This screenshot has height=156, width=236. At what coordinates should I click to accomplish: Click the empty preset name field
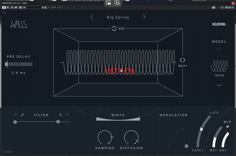34,7
